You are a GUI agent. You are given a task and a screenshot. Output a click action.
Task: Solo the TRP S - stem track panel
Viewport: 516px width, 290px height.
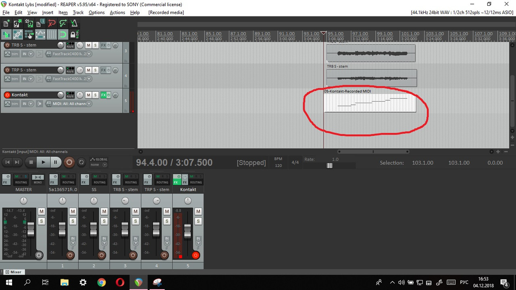[x=96, y=70]
